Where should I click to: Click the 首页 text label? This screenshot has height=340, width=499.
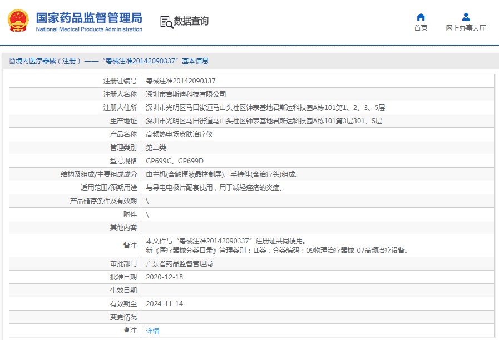click(421, 28)
